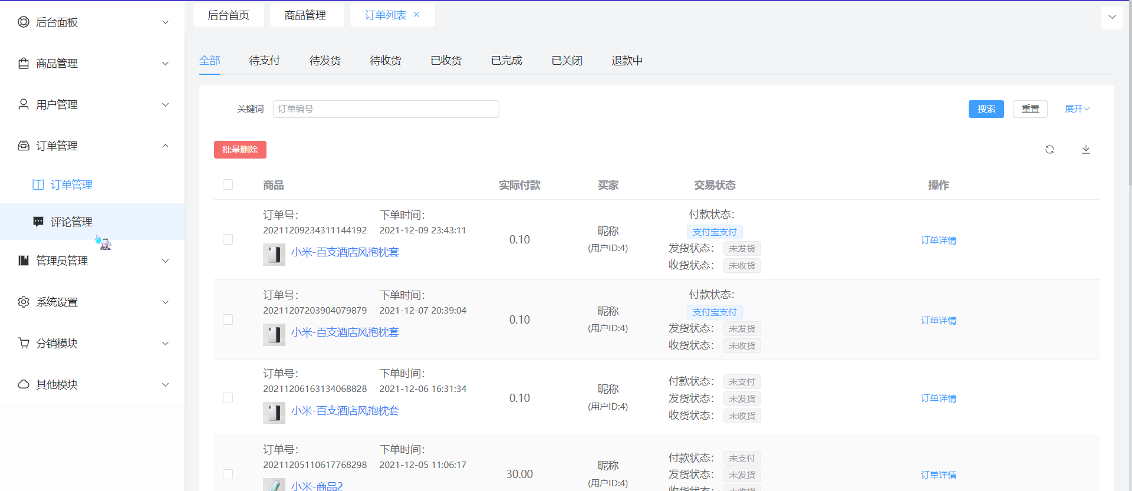Refresh the order table with reload icon
Viewport: 1132px width, 491px height.
pyautogui.click(x=1049, y=150)
